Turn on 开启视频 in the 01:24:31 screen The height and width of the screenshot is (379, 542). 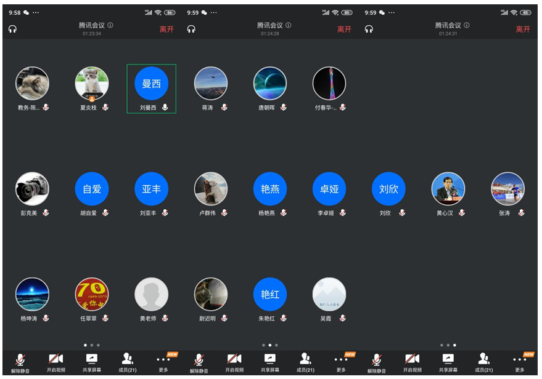click(412, 362)
